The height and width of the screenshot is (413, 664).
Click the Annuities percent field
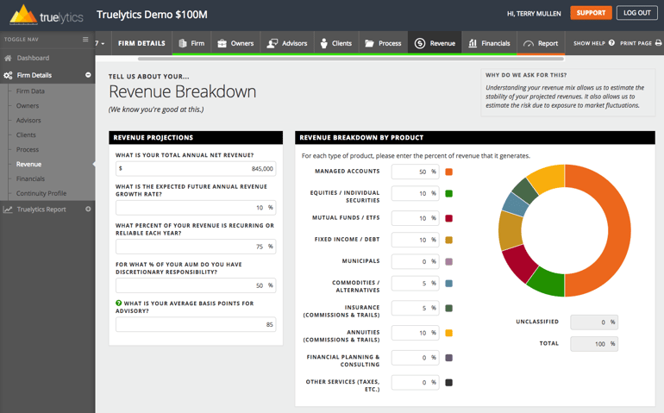click(x=415, y=333)
